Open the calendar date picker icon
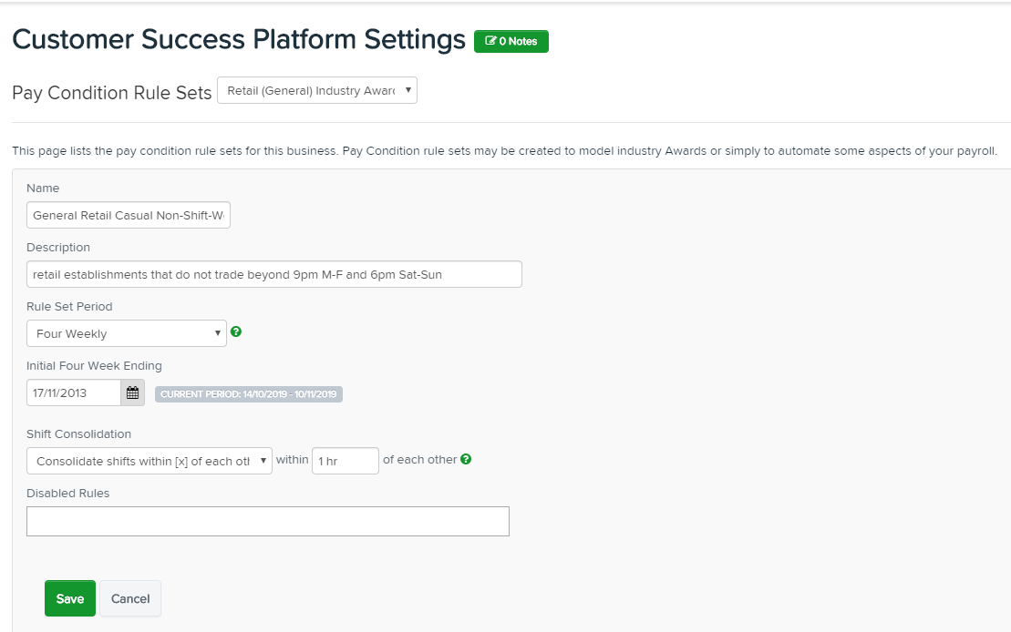1011x632 pixels. 133,393
